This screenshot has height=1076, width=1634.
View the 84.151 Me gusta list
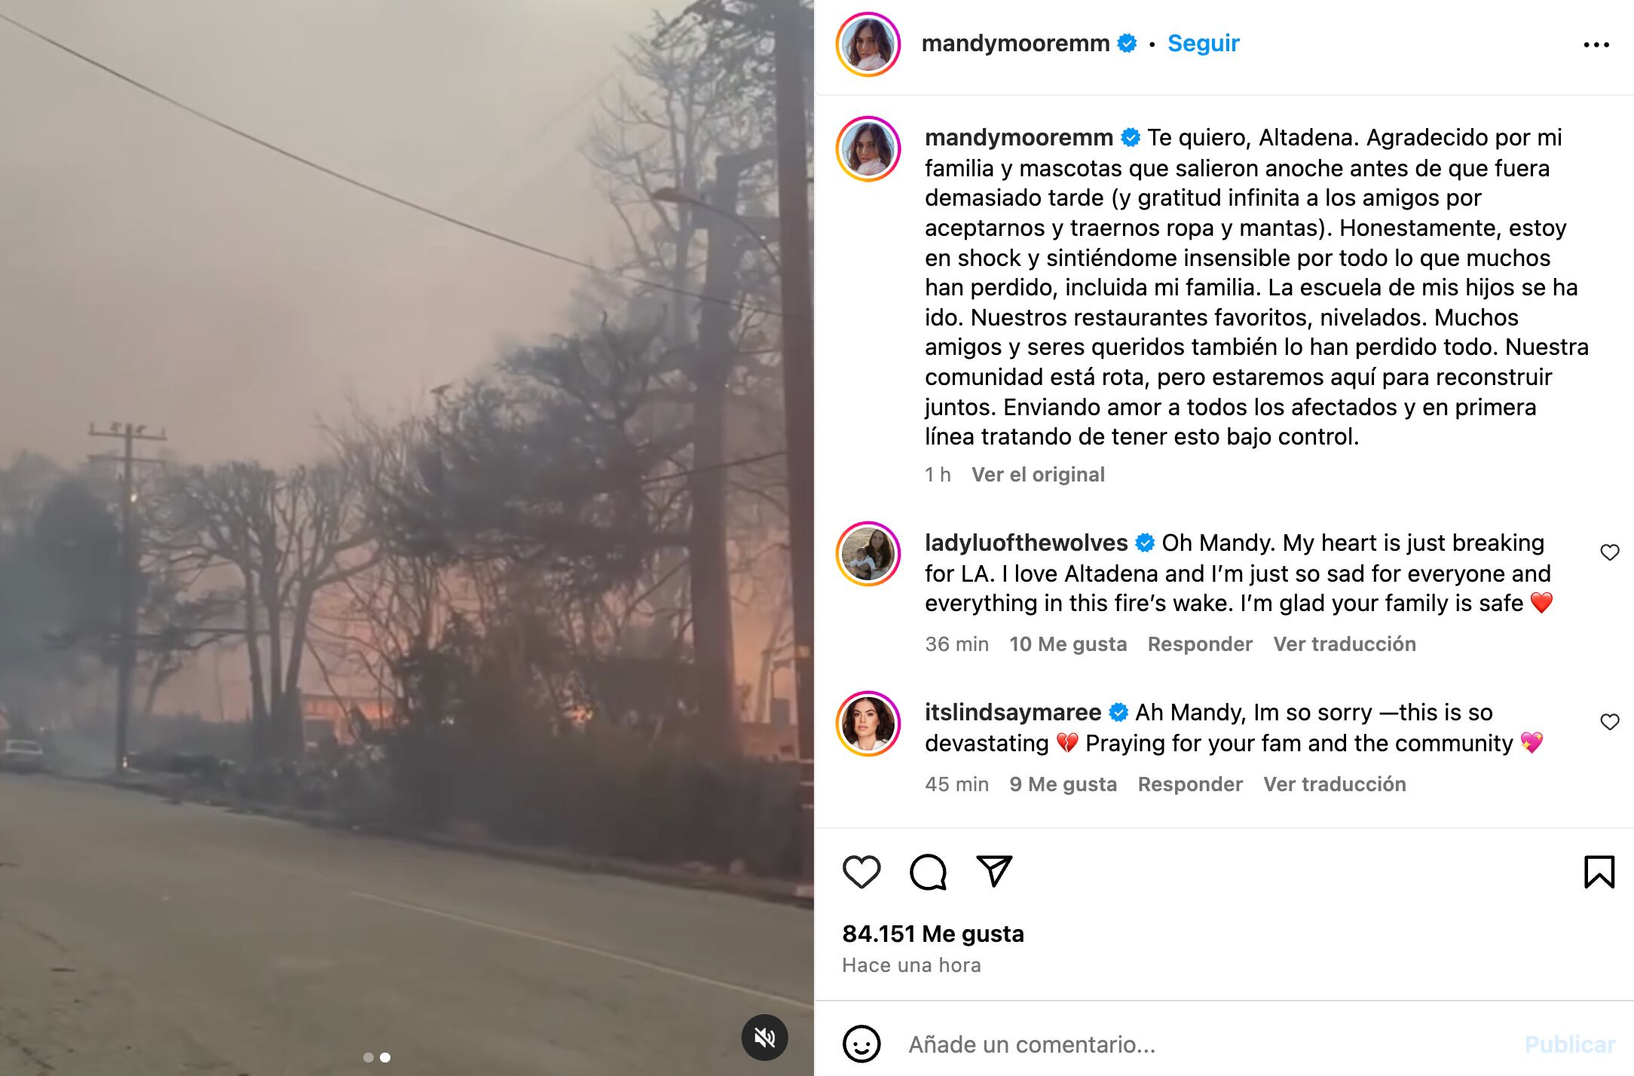coord(933,934)
